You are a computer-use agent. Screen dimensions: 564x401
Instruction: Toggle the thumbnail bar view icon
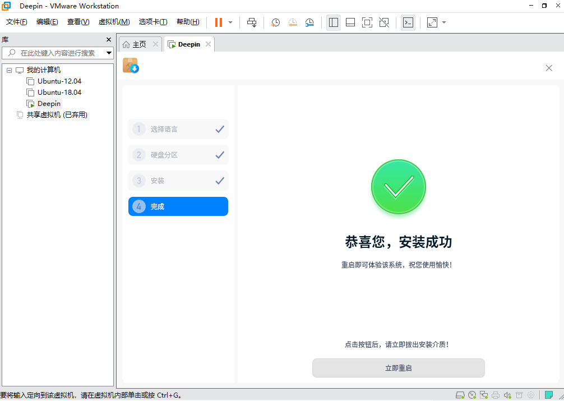(350, 22)
